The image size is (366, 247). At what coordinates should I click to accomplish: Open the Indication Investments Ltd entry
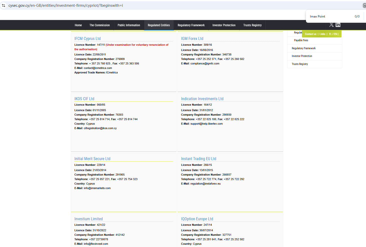202,99
